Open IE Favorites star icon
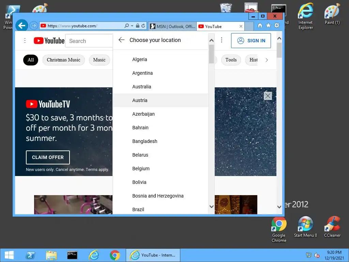Viewport: 349px width, 262px height. click(x=269, y=25)
